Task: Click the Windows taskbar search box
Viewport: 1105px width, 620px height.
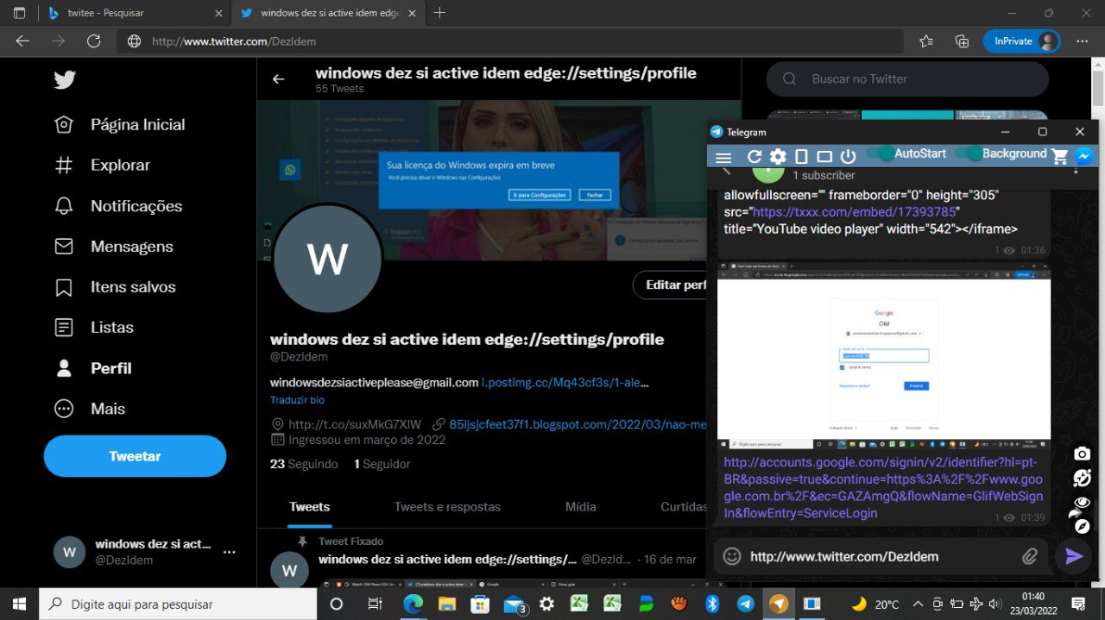Action: coord(177,604)
